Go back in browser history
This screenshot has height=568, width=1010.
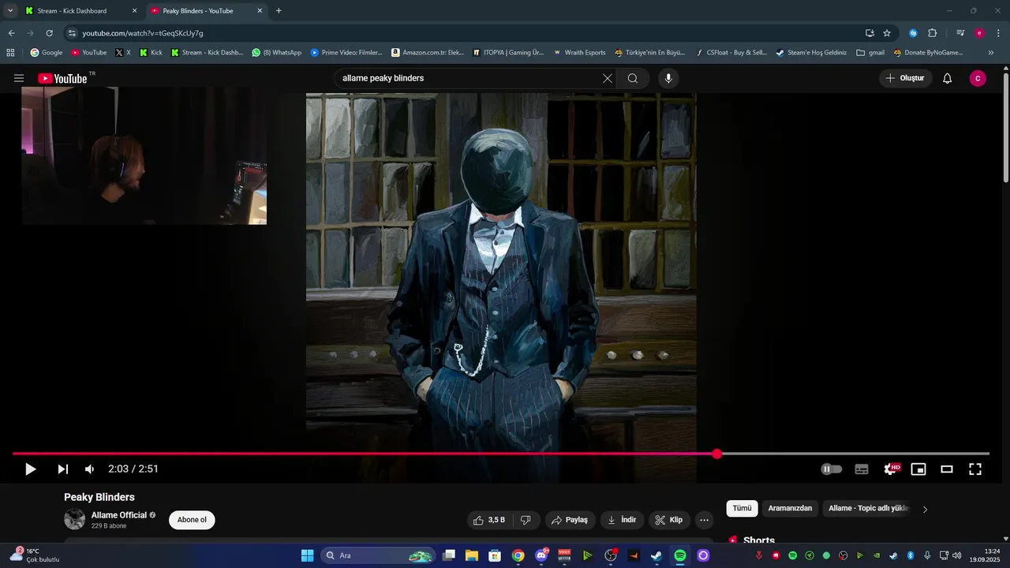click(x=11, y=33)
